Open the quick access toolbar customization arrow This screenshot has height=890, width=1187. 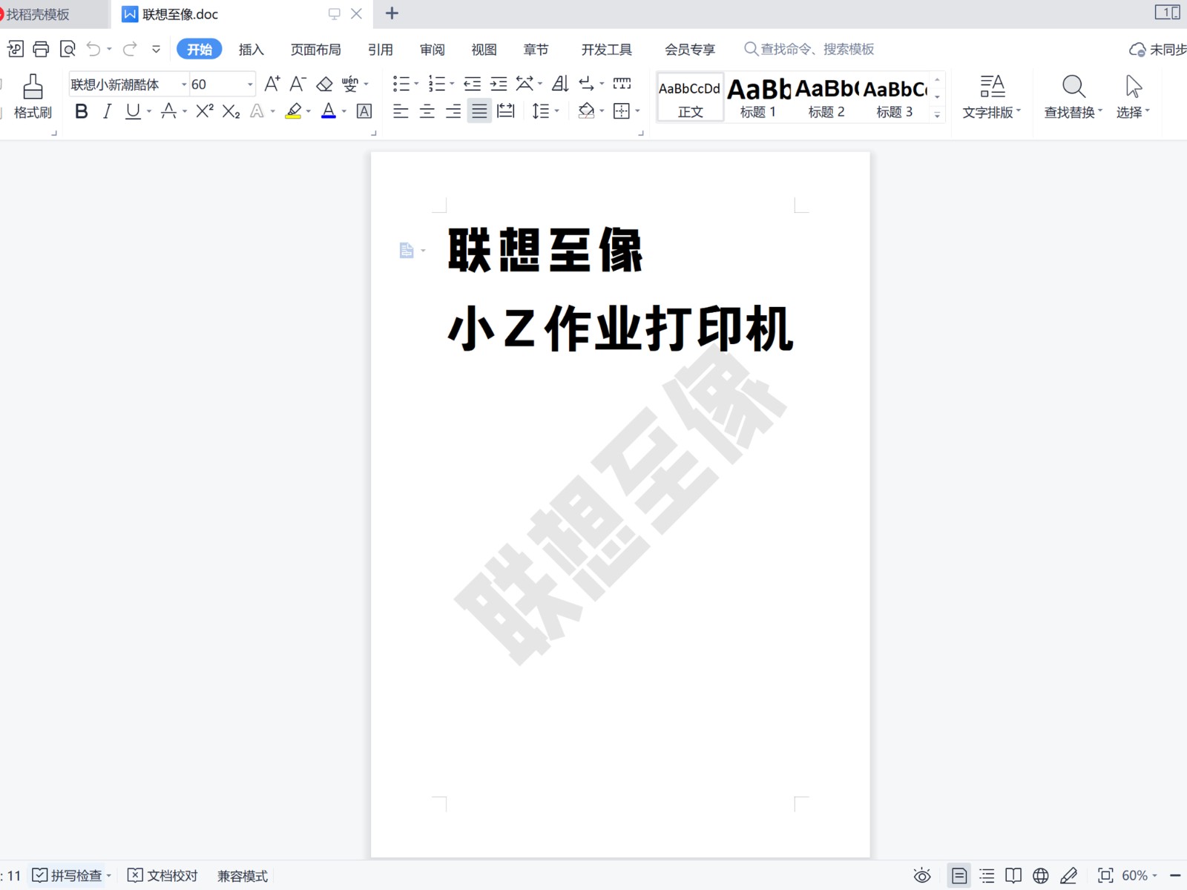(156, 49)
